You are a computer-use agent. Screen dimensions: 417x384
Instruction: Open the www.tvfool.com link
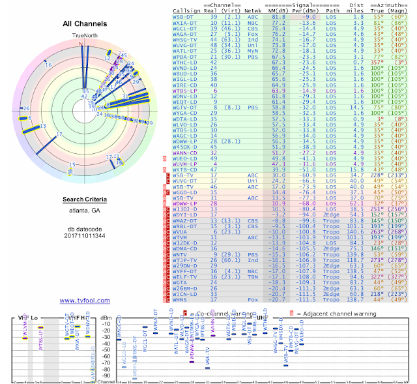pos(85,300)
